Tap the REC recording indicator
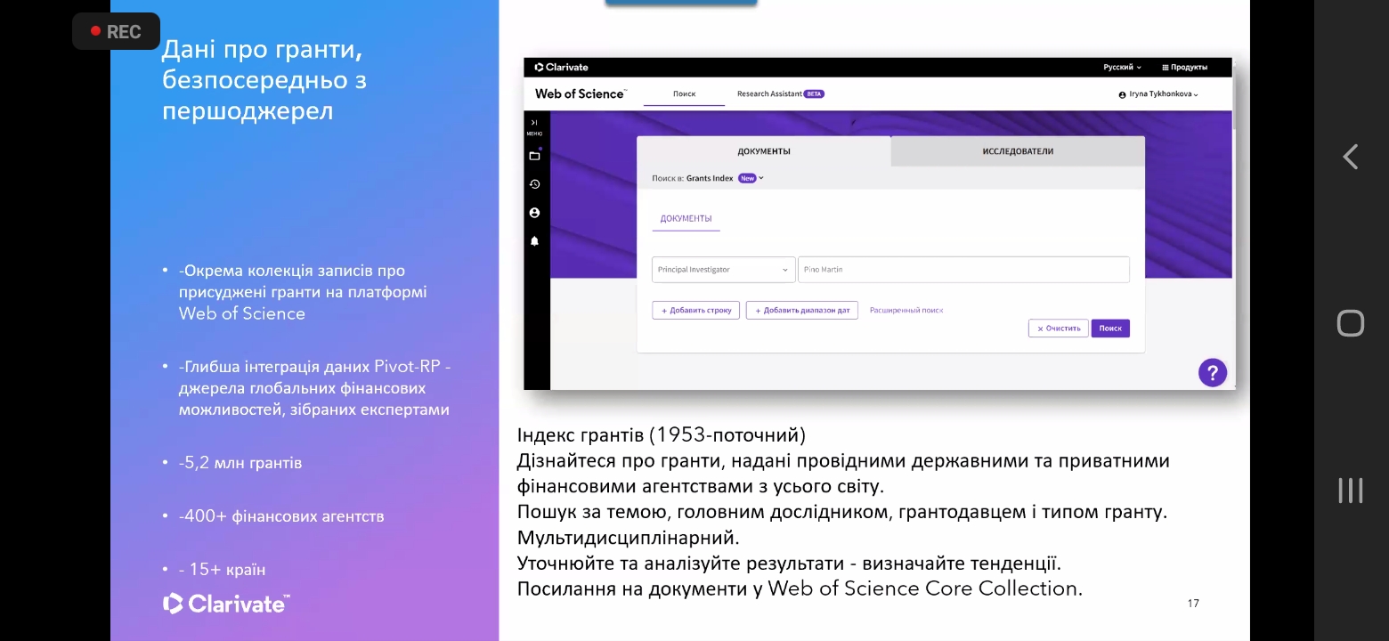The width and height of the screenshot is (1389, 641). coord(116,31)
